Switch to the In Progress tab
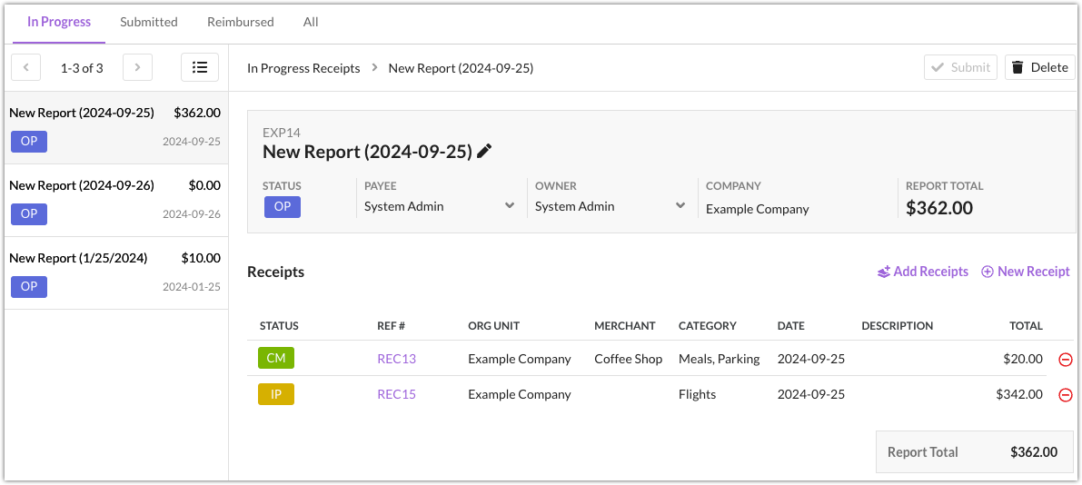The width and height of the screenshot is (1082, 485). (59, 22)
